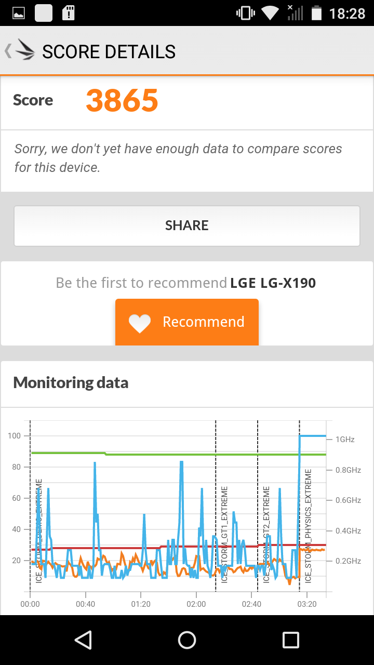Screen dimensions: 374x665
Task: Tap the heart icon on Recommend
Action: (140, 323)
